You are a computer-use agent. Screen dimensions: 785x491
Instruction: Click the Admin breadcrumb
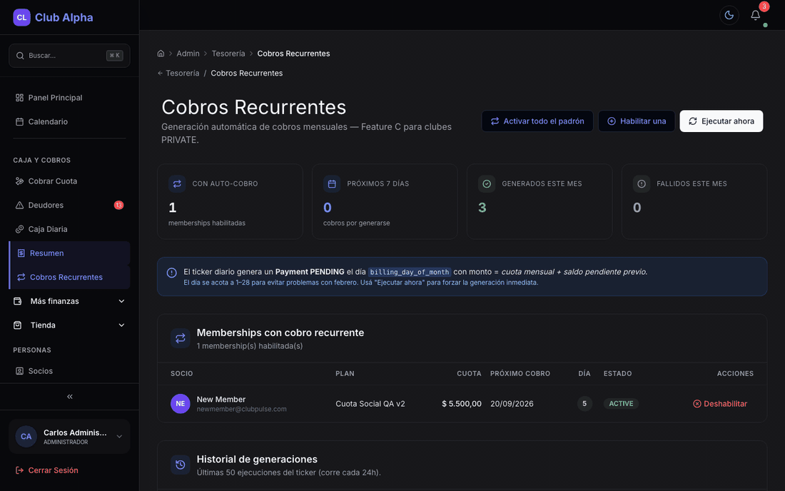[x=188, y=54]
